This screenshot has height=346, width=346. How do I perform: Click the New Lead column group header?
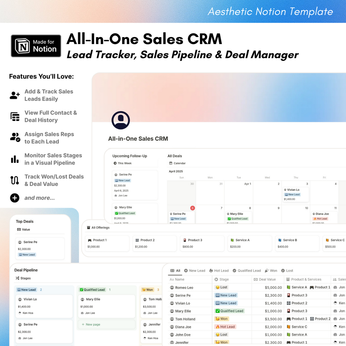point(27,290)
